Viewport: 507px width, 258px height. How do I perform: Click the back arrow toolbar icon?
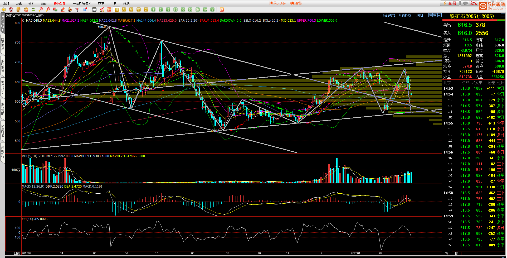coord(4,9)
